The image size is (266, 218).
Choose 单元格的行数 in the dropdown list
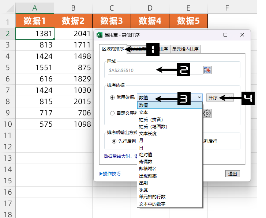point(170,197)
